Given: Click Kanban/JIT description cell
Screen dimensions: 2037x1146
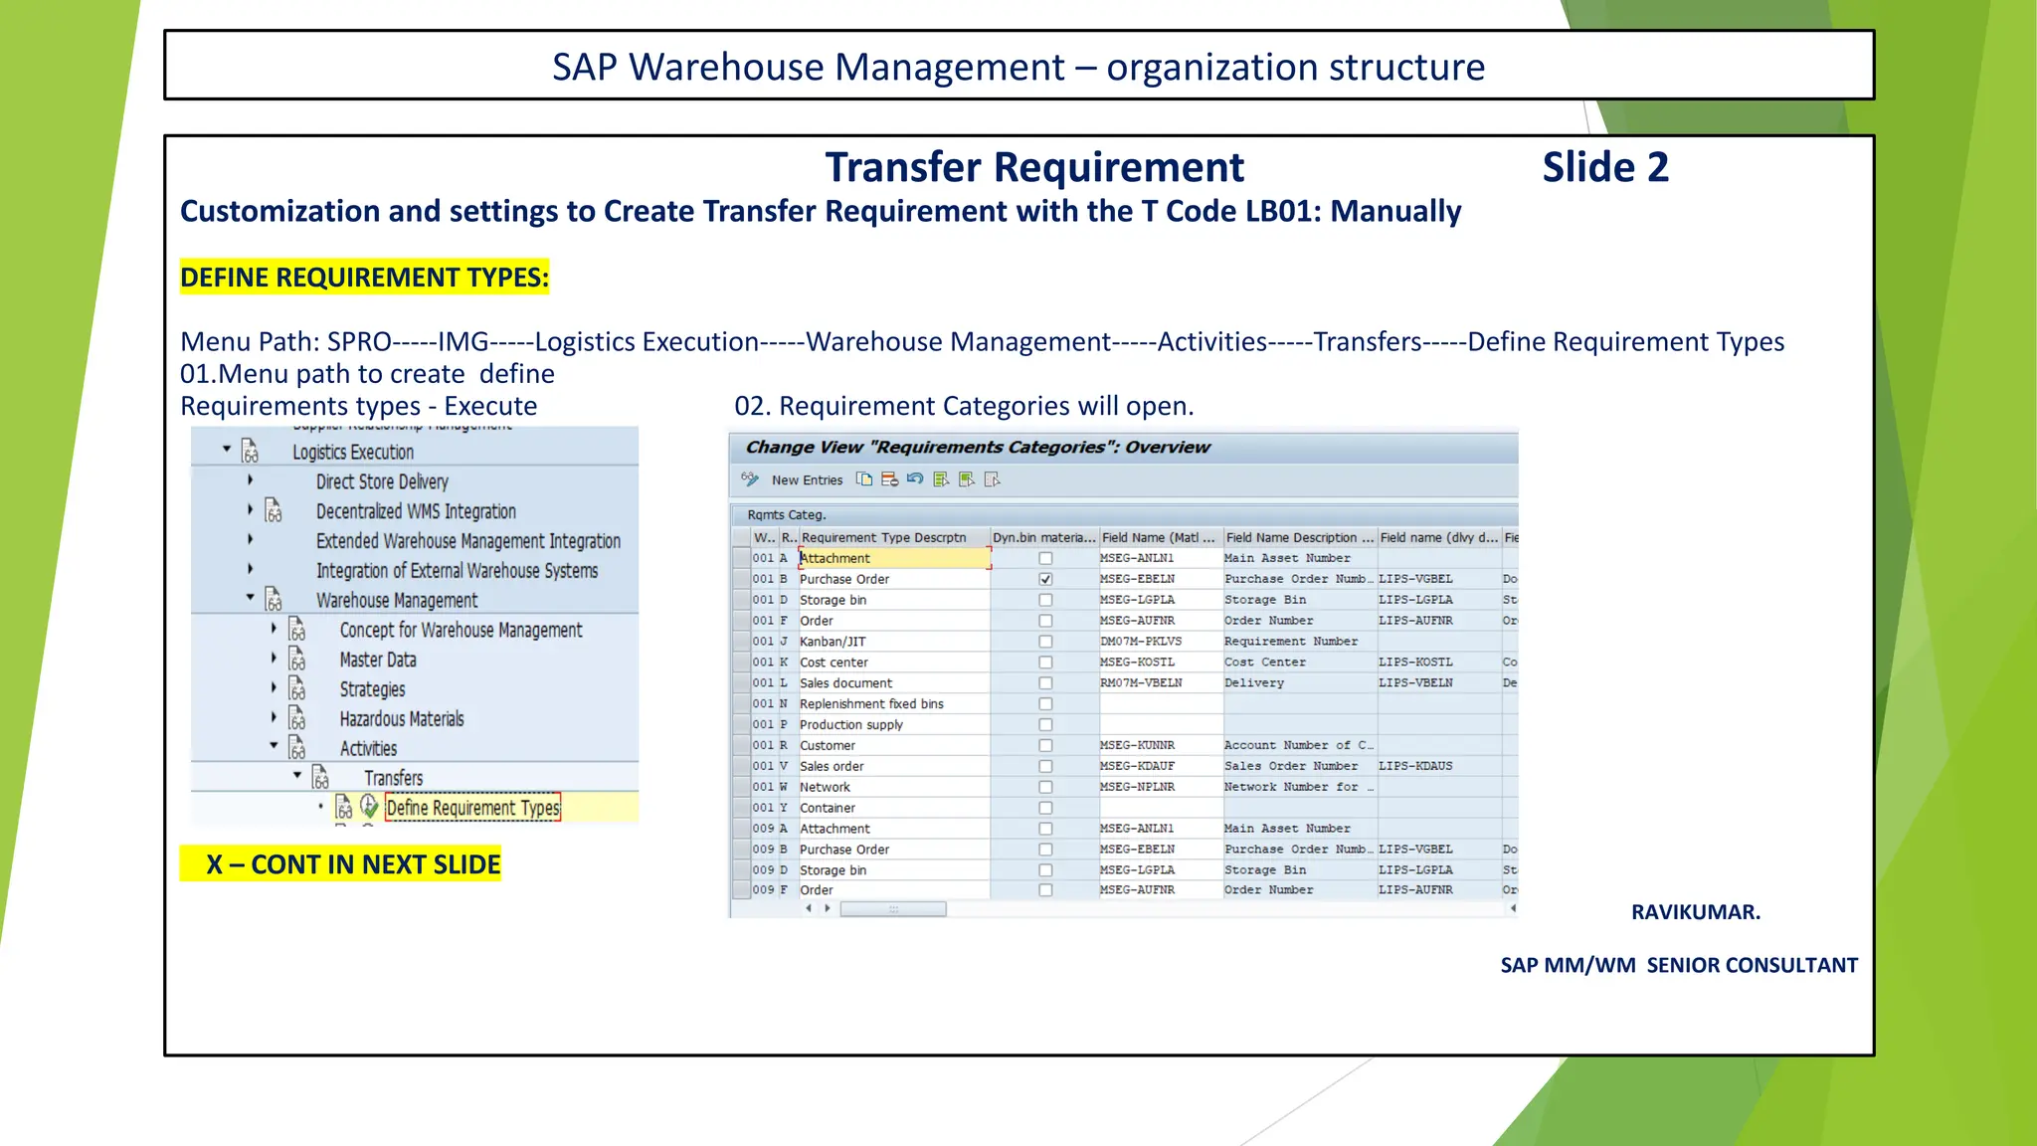Looking at the screenshot, I should 894,642.
